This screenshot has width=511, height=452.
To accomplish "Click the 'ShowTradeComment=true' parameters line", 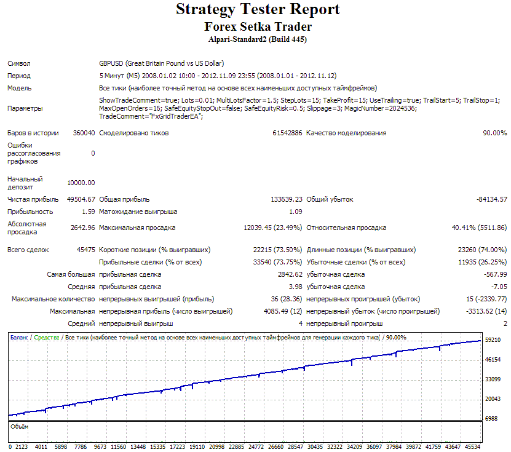I will click(x=299, y=100).
